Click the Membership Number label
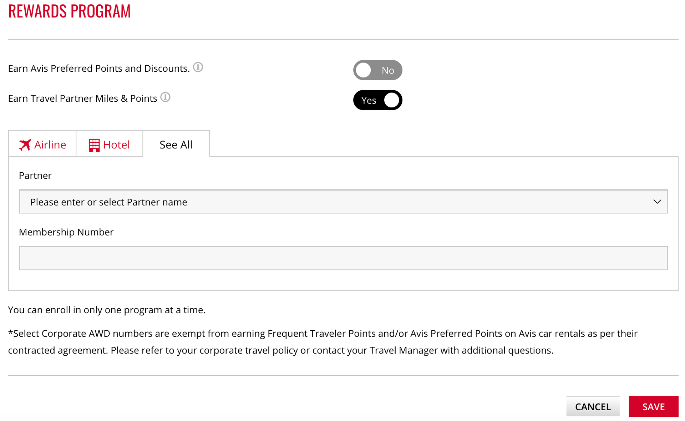This screenshot has height=421, width=685. (x=66, y=232)
